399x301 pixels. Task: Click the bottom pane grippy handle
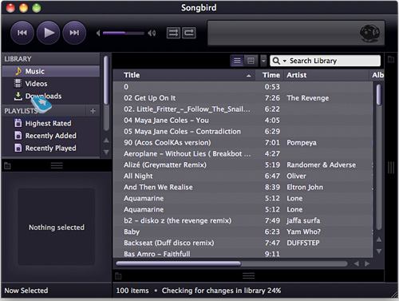click(249, 275)
